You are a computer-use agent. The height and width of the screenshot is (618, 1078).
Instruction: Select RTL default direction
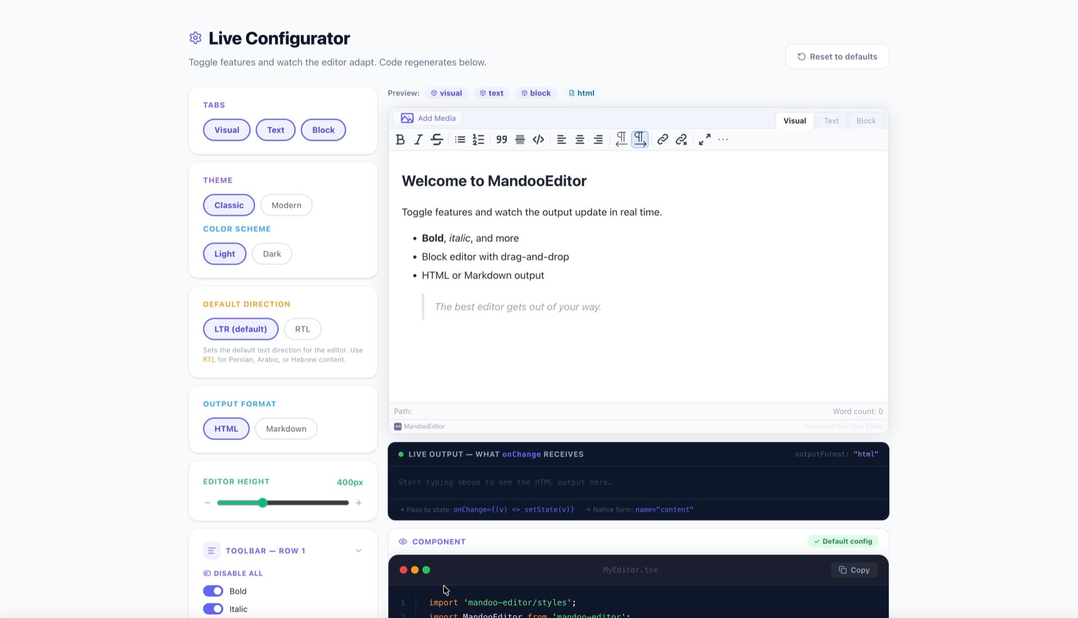click(303, 329)
